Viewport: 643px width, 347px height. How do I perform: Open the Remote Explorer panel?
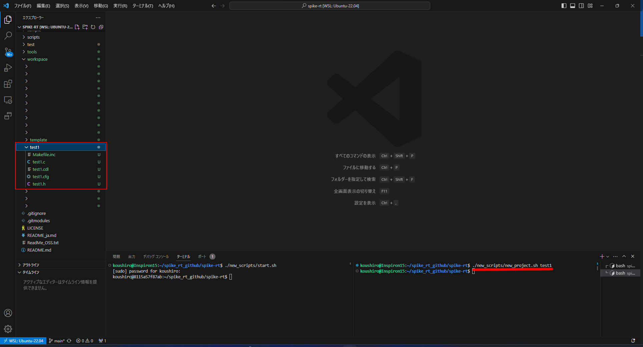tap(8, 100)
